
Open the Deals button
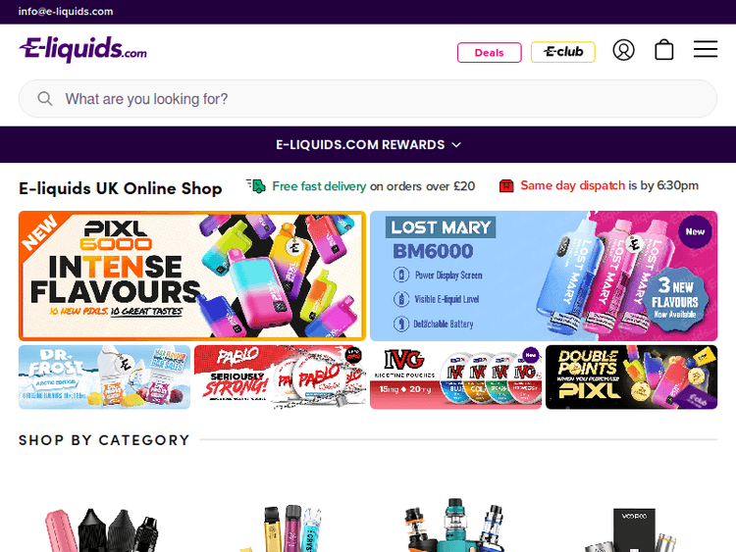[x=489, y=52]
